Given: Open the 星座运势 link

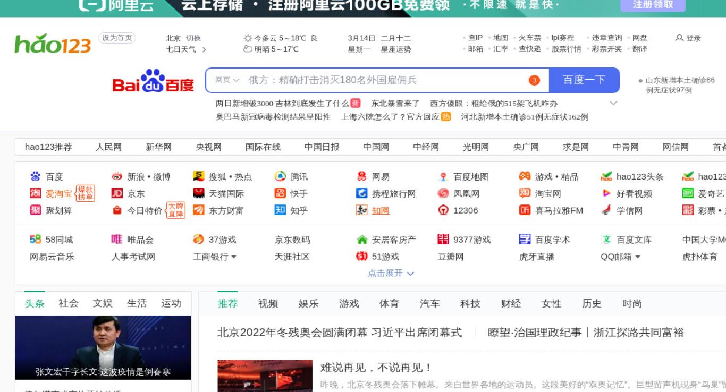Looking at the screenshot, I should click(396, 49).
